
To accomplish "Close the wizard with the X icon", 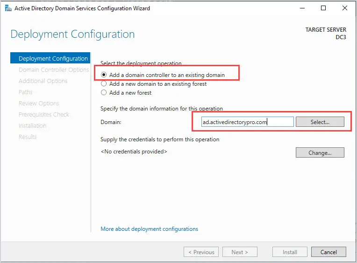I will pos(345,8).
